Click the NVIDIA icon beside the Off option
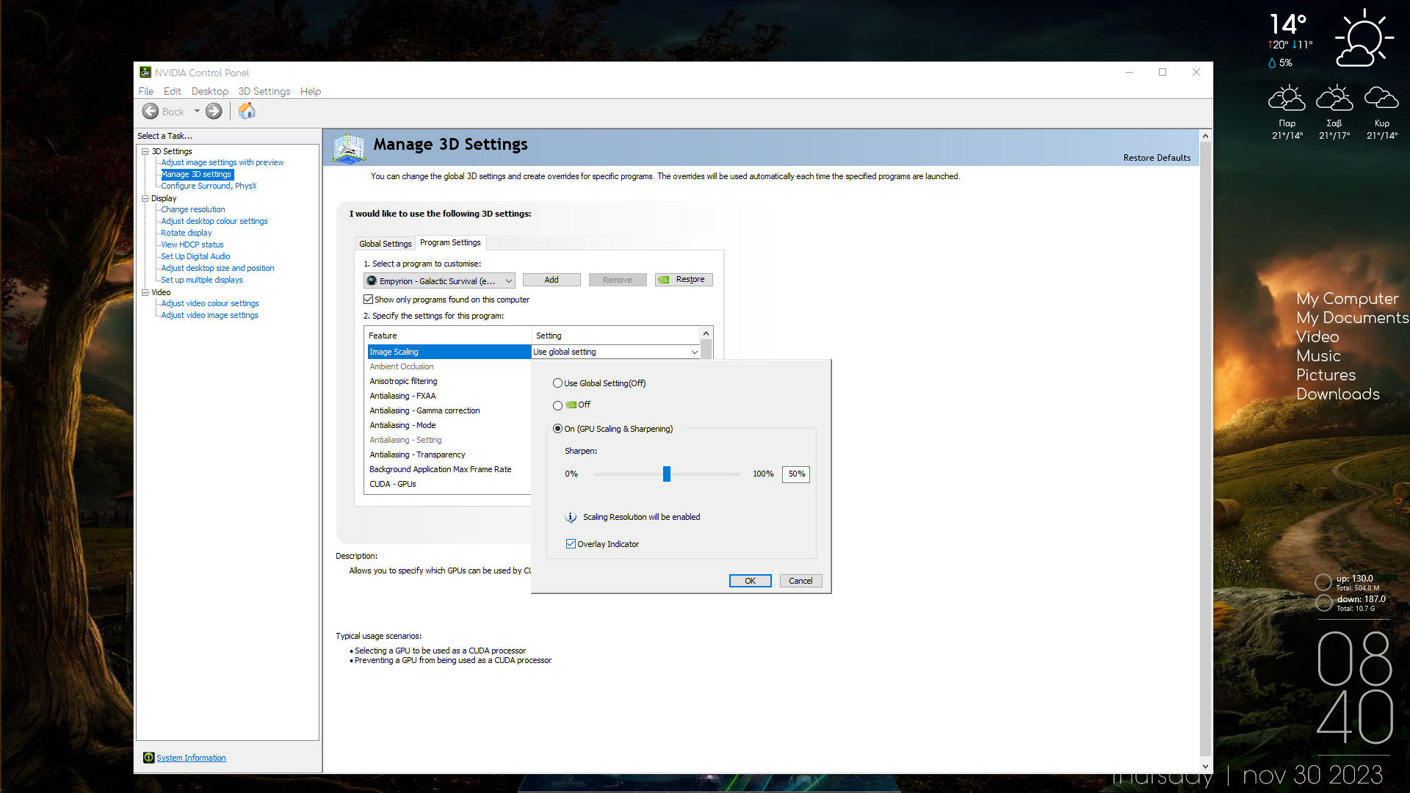This screenshot has height=793, width=1410. [x=571, y=405]
